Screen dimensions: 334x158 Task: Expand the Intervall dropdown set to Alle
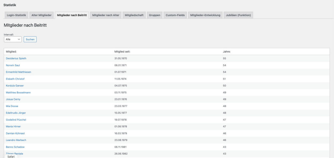pos(13,39)
